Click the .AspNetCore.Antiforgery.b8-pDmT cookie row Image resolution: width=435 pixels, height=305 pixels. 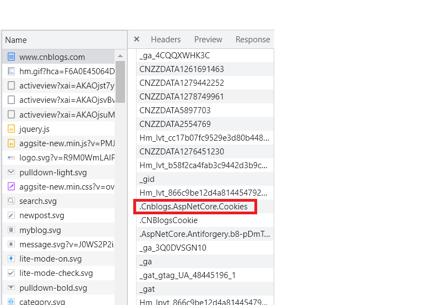[x=205, y=234]
